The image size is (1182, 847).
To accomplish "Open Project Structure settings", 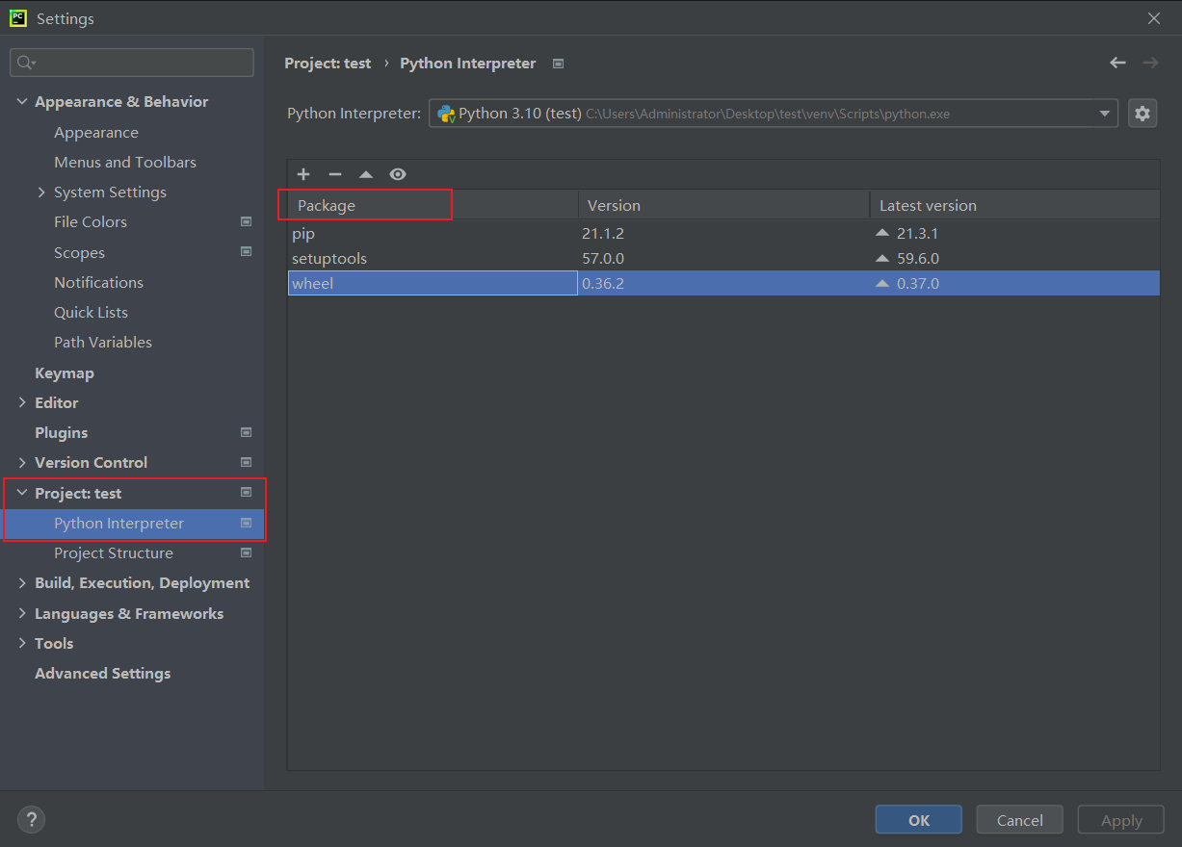I will pos(114,552).
